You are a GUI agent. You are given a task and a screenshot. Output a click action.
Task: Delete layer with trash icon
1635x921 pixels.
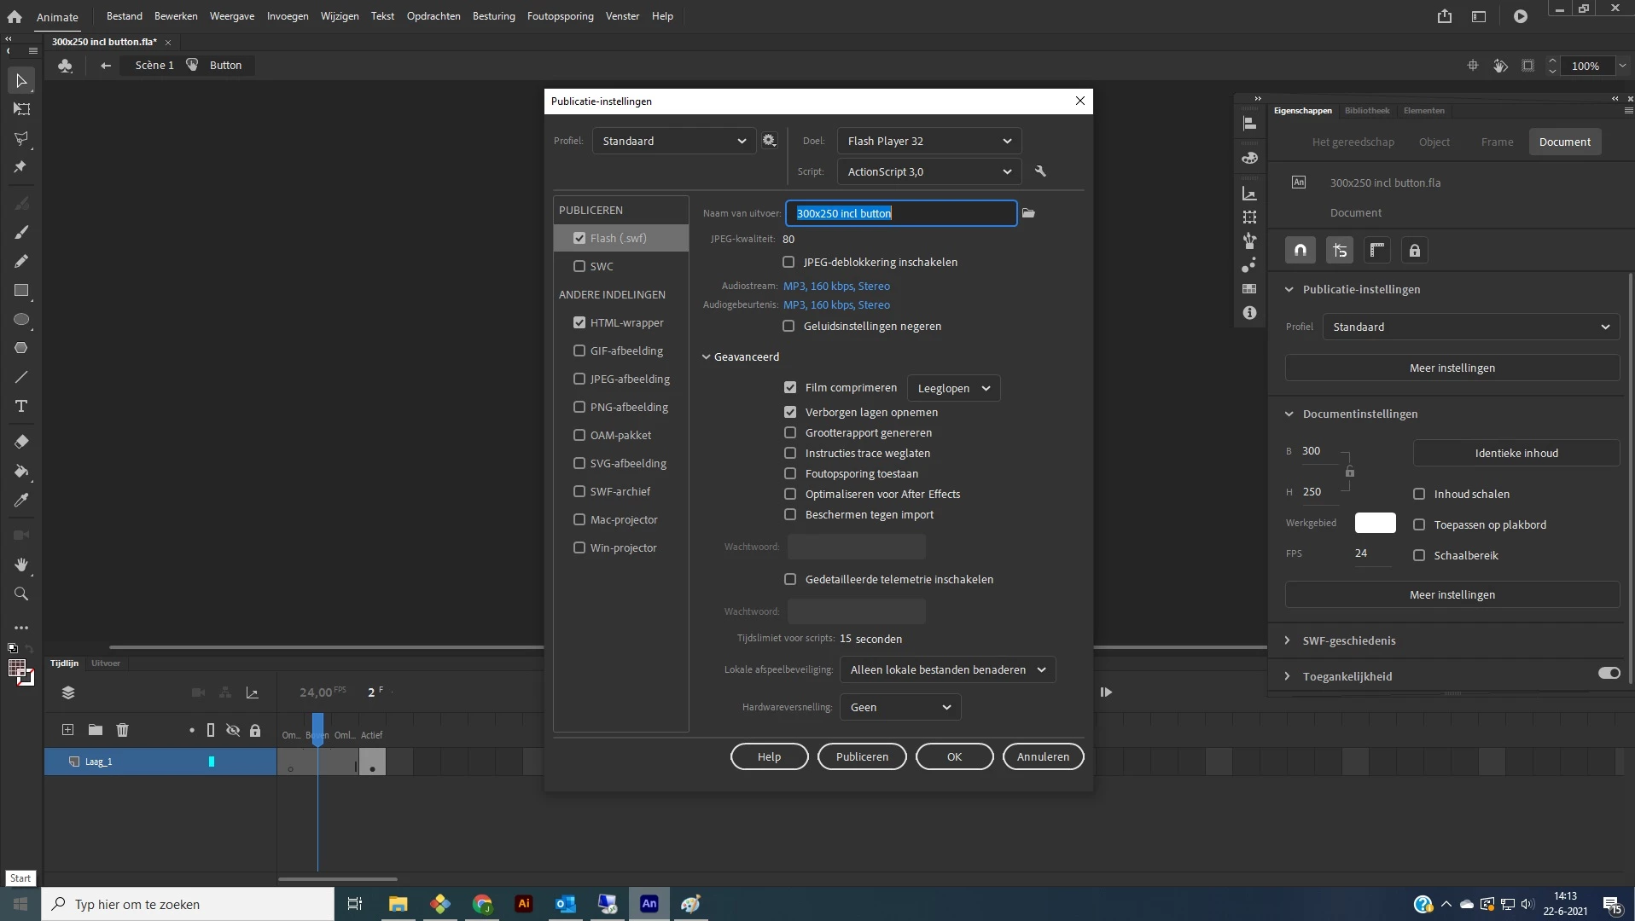(x=123, y=730)
